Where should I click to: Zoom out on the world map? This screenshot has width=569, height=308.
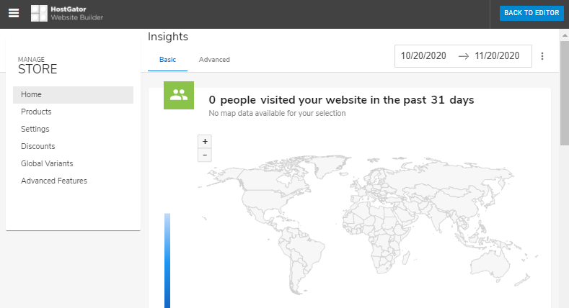click(205, 155)
